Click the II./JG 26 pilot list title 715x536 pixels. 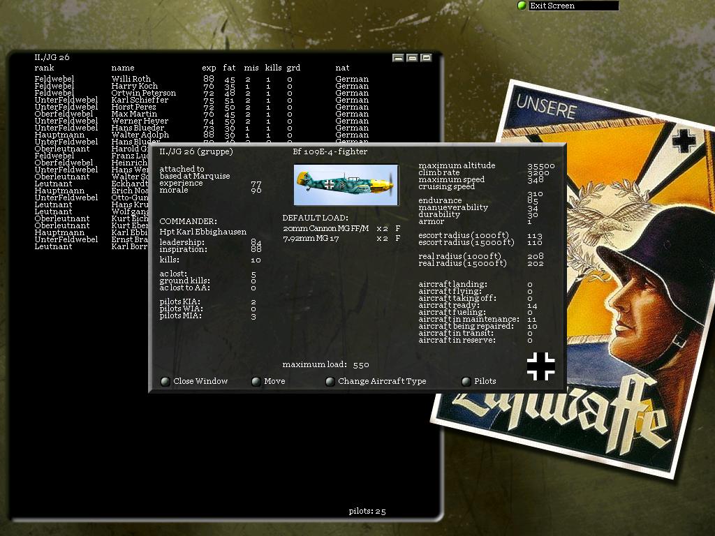52,57
